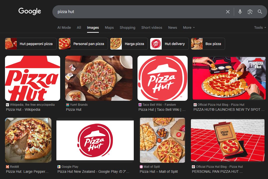Image resolution: width=268 pixels, height=179 pixels.
Task: Filter by Hut delivery label
Action: [x=175, y=44]
